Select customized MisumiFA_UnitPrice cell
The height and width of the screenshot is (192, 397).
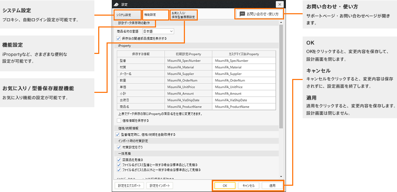244,87
